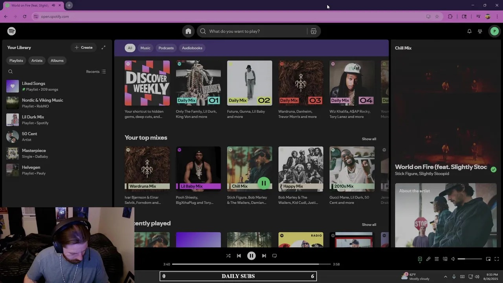Viewport: 503px width, 283px height.
Task: Open the Spotify logo home link
Action: 11,31
